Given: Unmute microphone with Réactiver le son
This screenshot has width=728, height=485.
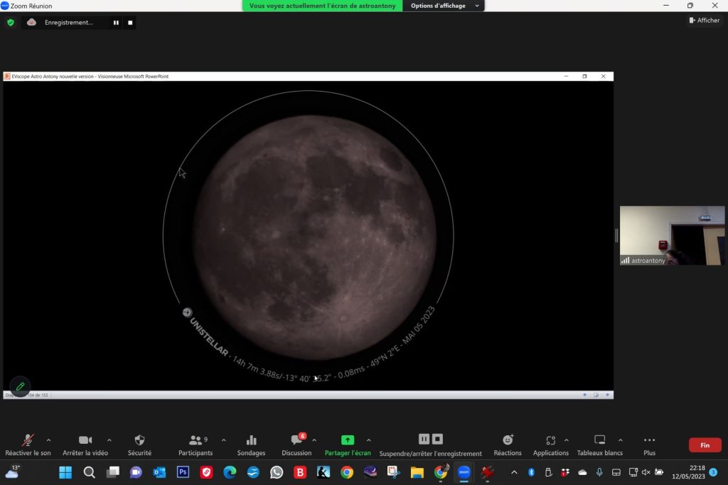Looking at the screenshot, I should pos(28,445).
